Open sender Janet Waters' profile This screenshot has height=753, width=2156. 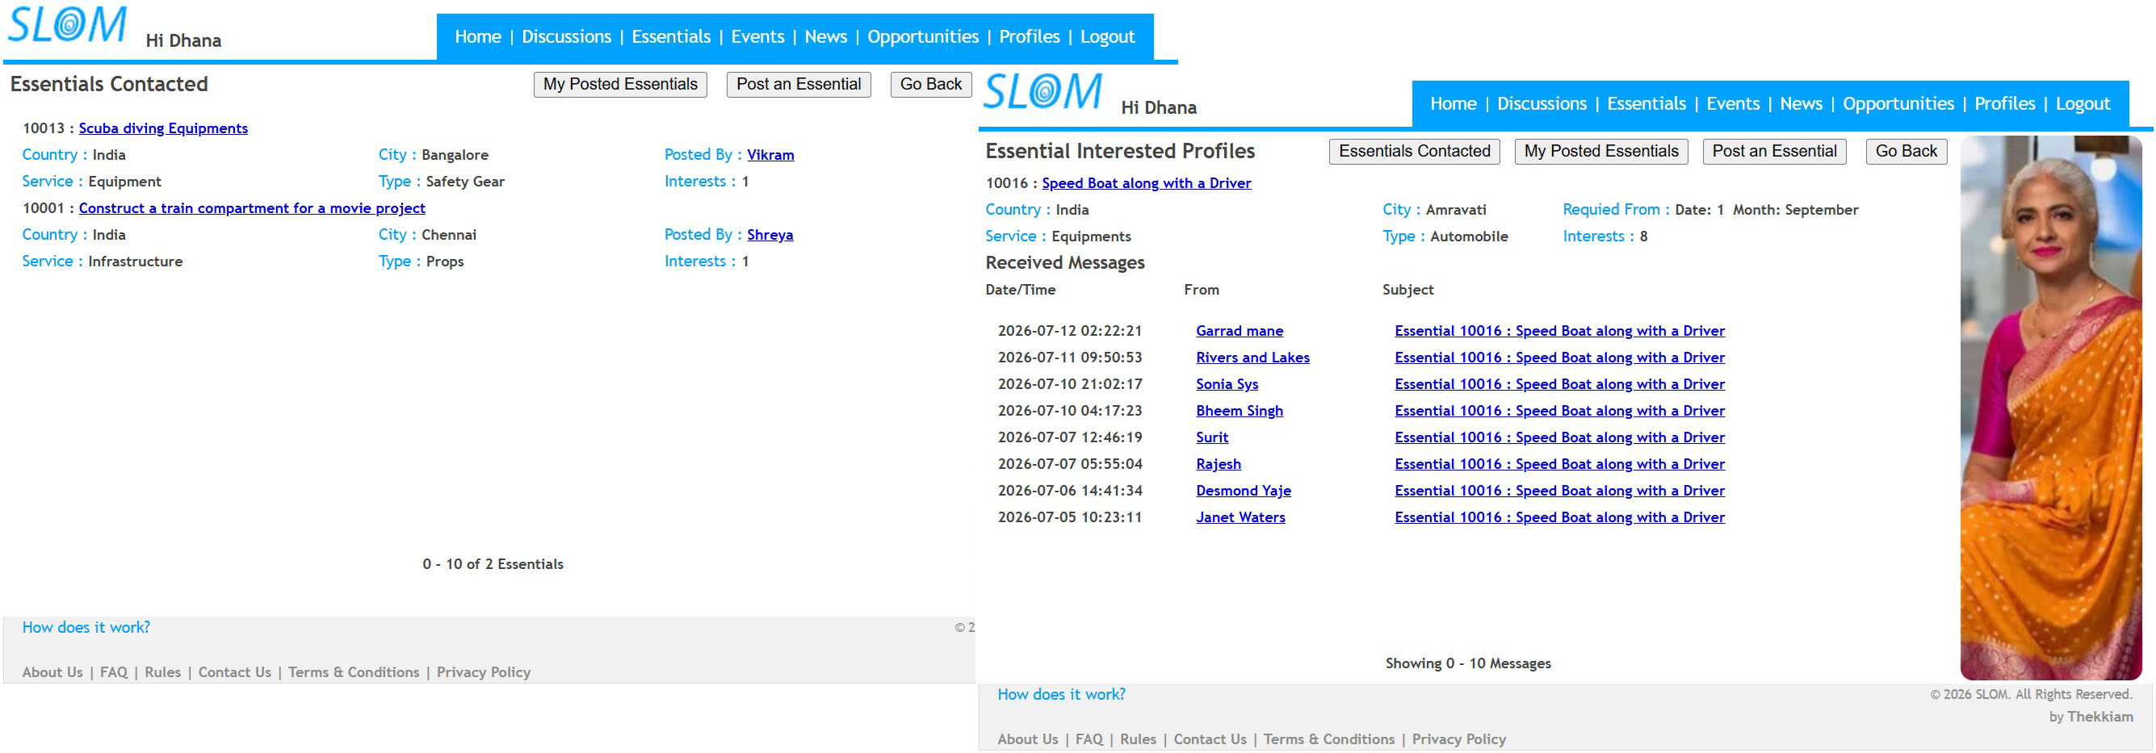point(1240,518)
